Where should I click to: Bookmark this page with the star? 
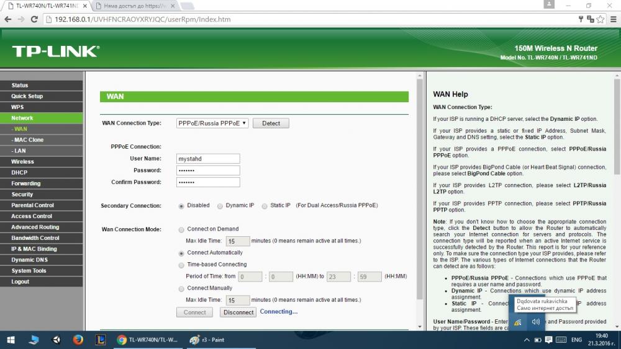[x=601, y=19]
